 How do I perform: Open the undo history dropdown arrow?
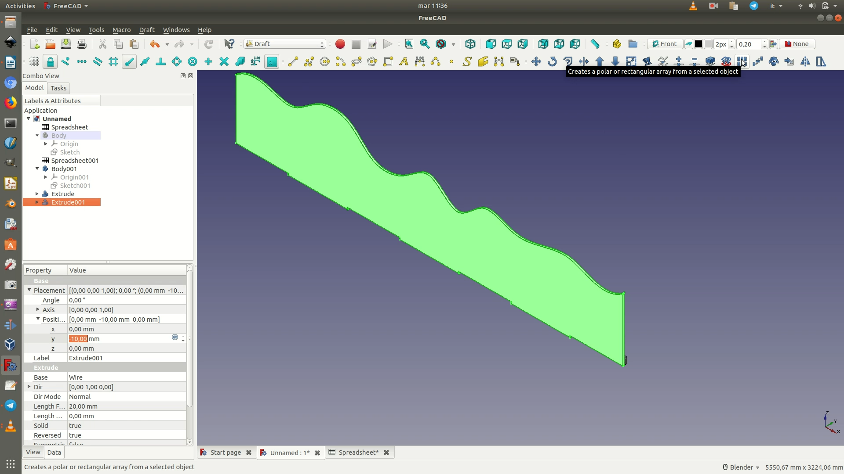pyautogui.click(x=167, y=44)
